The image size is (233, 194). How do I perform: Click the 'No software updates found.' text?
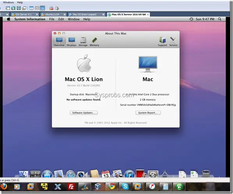84,100
